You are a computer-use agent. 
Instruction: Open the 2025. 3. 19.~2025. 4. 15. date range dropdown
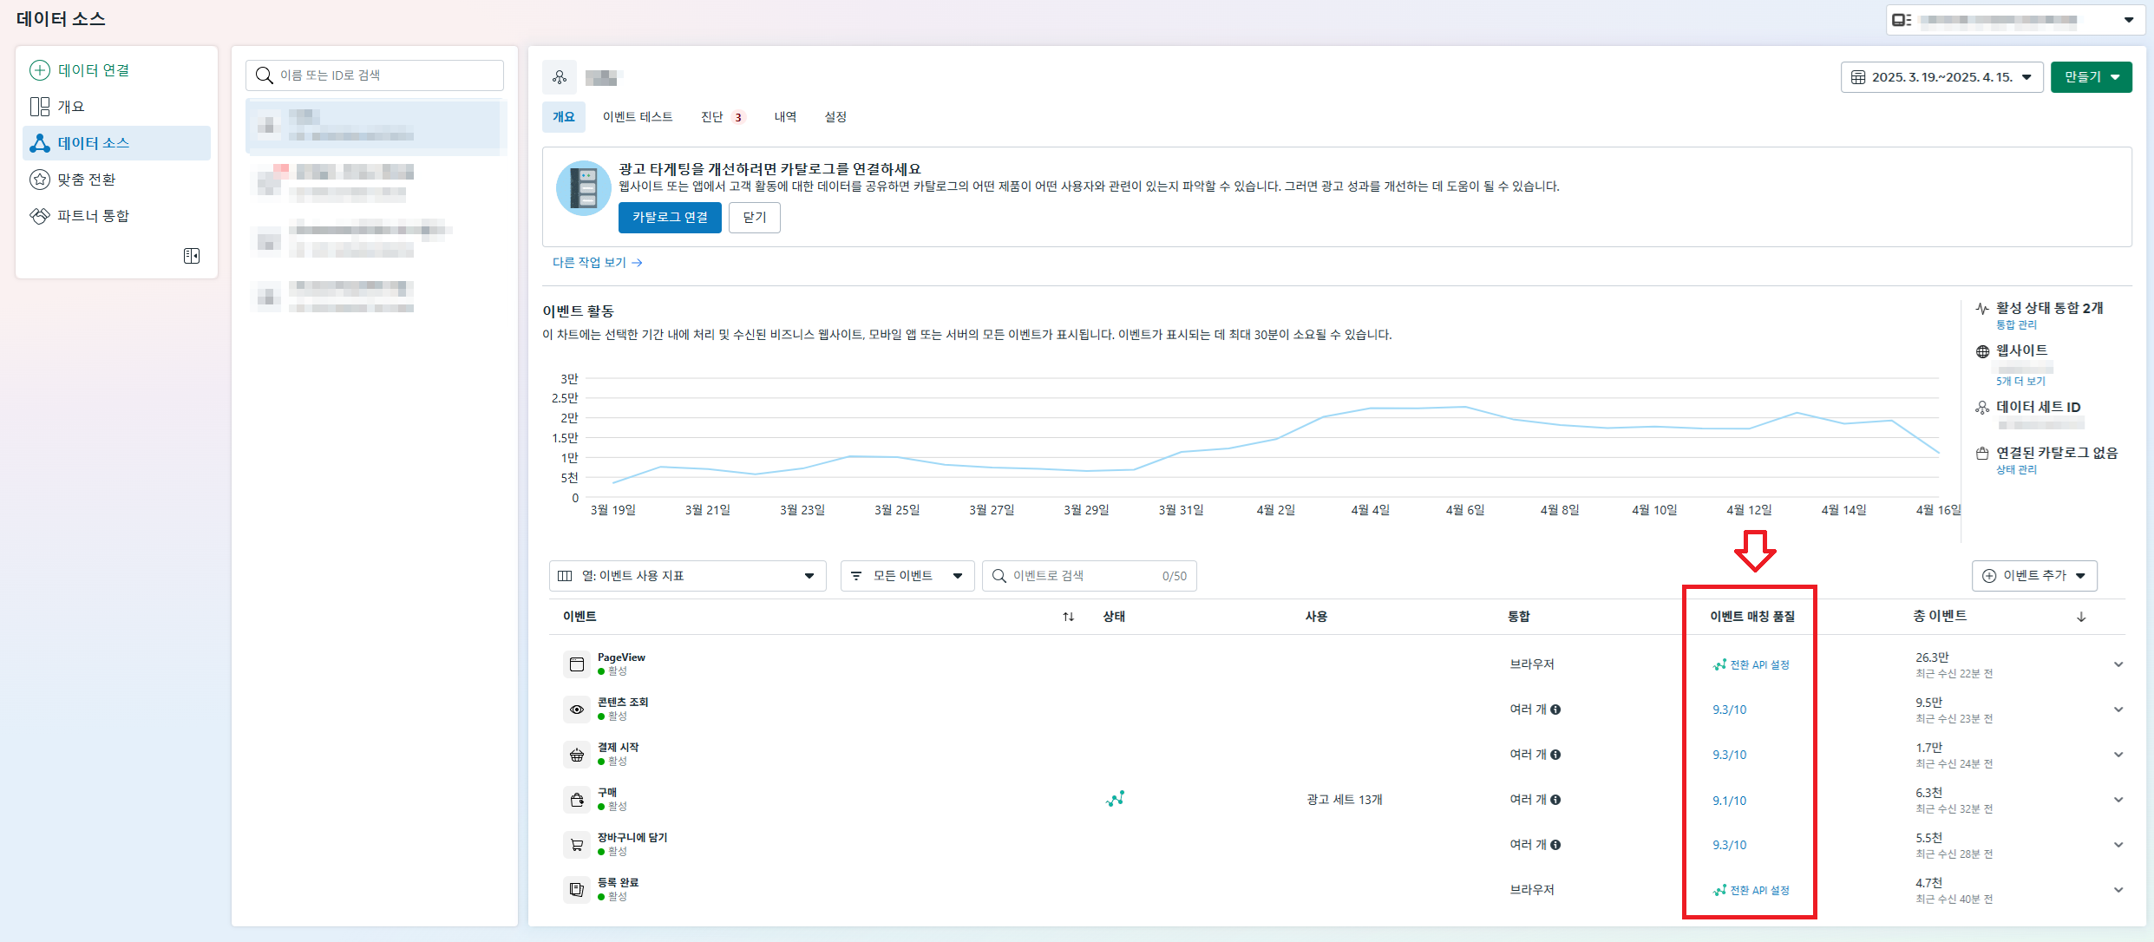[x=1941, y=77]
